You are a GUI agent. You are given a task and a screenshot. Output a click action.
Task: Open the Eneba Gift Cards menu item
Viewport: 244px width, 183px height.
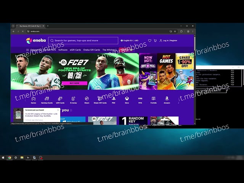point(91,50)
